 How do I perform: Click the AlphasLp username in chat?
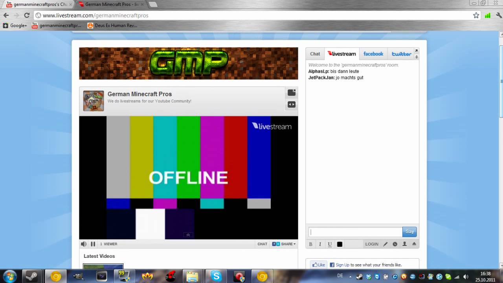(x=319, y=72)
